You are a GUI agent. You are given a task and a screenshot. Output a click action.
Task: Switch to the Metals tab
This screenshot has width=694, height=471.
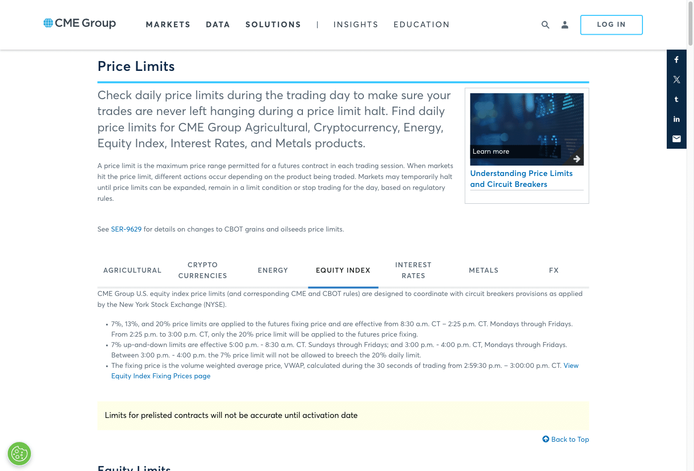(484, 270)
